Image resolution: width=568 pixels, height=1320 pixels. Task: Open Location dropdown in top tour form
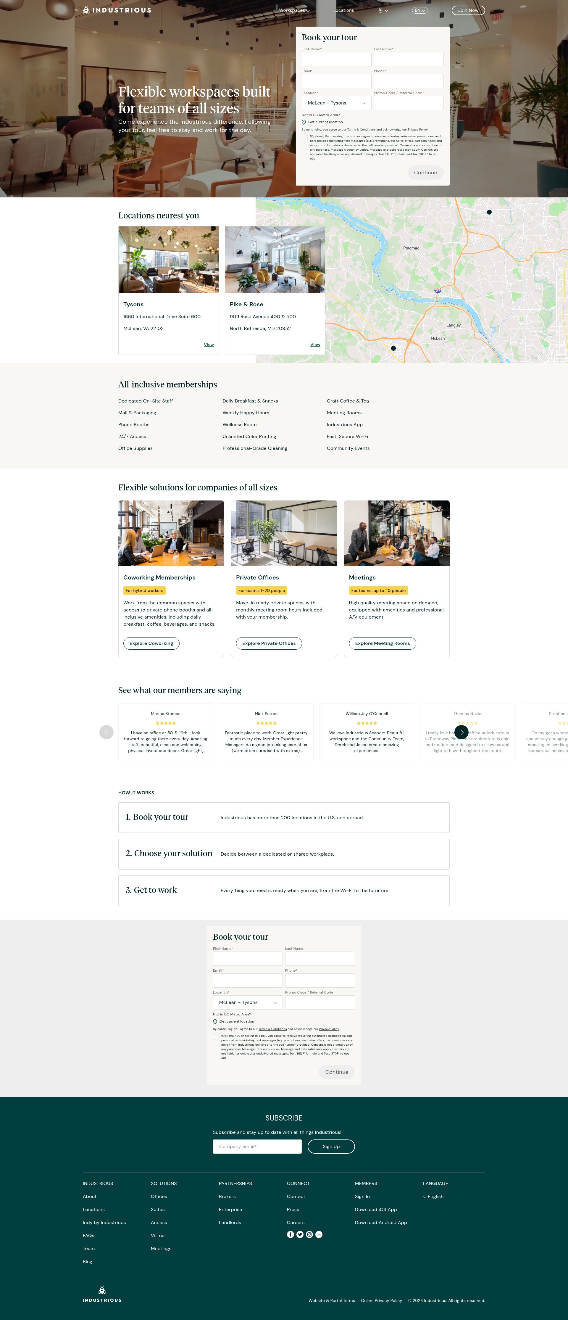[336, 103]
